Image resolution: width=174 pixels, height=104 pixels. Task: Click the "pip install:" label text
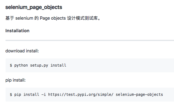tap(15, 80)
